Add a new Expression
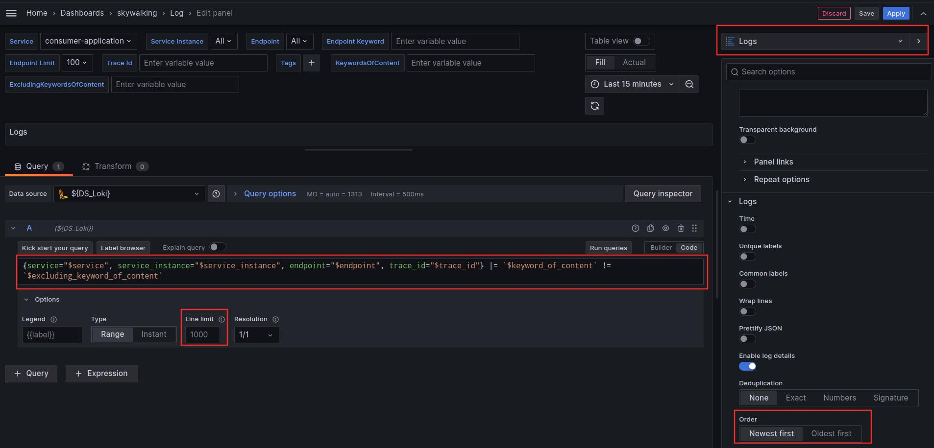 101,374
